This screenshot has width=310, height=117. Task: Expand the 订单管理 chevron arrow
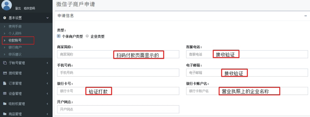(x=47, y=83)
